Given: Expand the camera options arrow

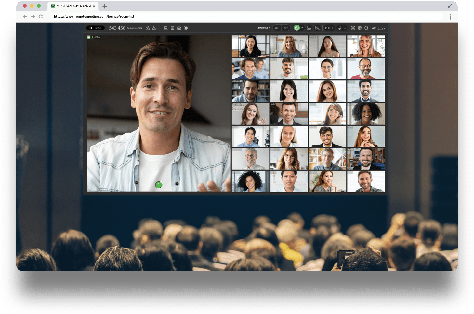Looking at the screenshot, I should (333, 28).
